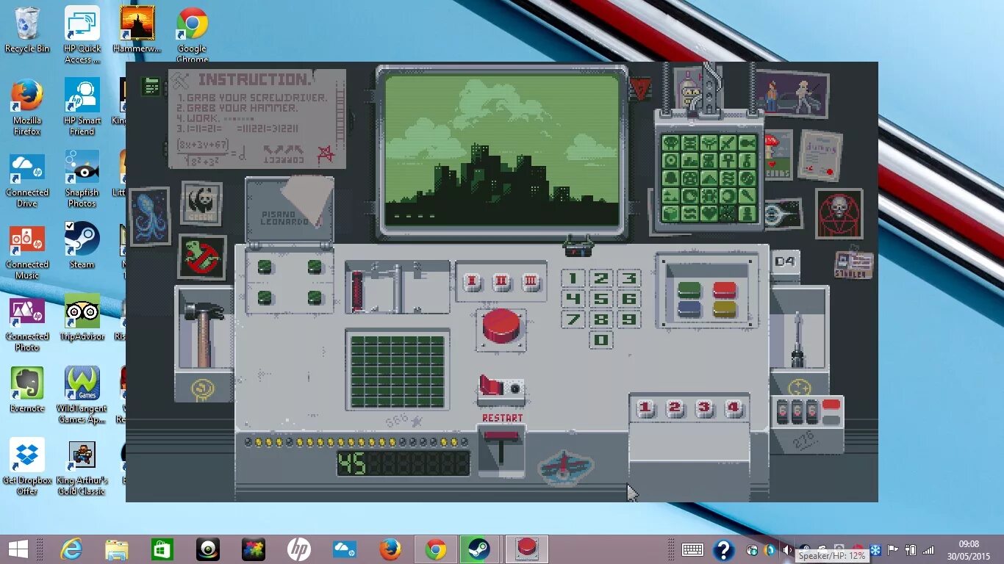Viewport: 1004px width, 564px height.
Task: Open Mozilla Firefox desktop shortcut
Action: coord(27,107)
